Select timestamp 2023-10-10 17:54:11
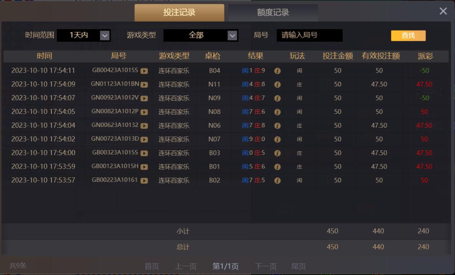 (x=43, y=71)
